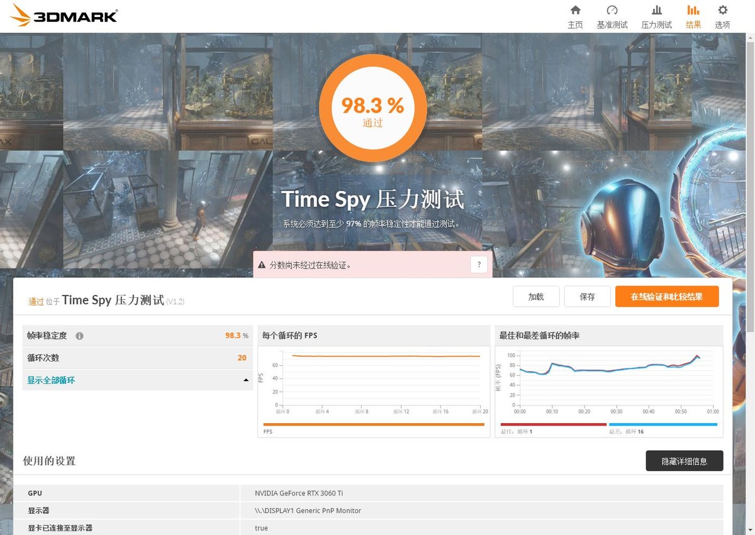Open the 主页 home icon
The image size is (755, 535).
coord(575,16)
